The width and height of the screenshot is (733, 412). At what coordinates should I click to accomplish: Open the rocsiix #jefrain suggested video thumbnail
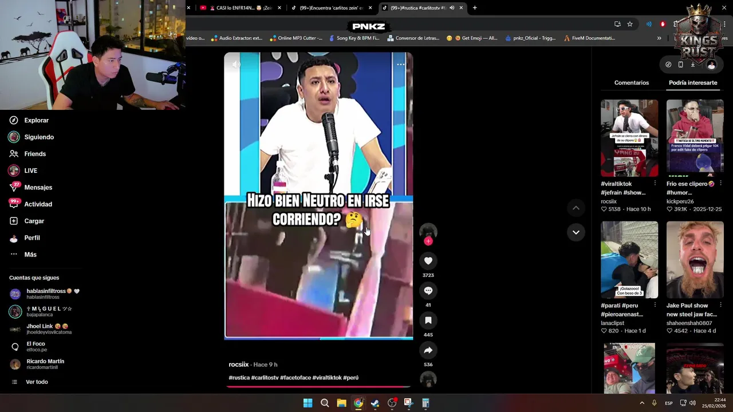(629, 138)
